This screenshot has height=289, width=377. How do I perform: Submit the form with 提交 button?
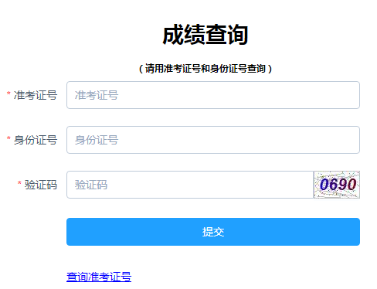coord(213,232)
